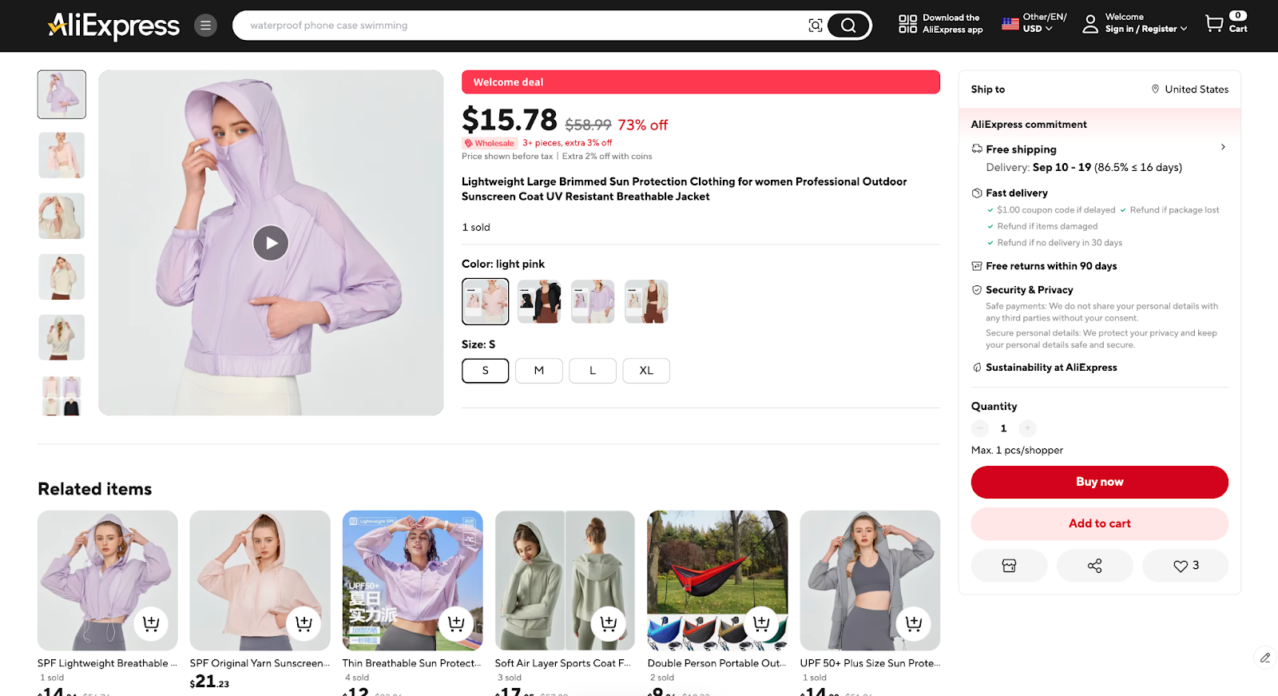Viewport: 1278px width, 696px height.
Task: Click the edit pencil floating icon
Action: [x=1265, y=658]
